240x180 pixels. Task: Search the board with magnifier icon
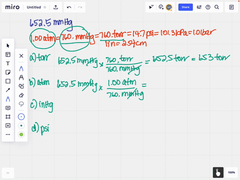tap(216, 7)
